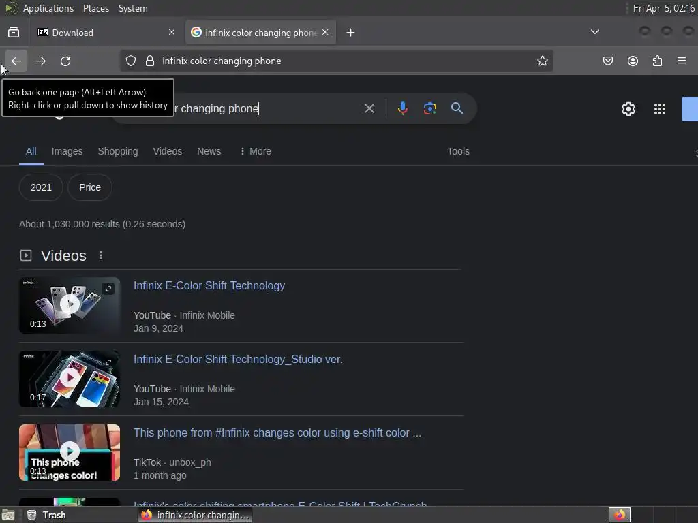Viewport: 698px width, 523px height.
Task: Play the TikTok 'This phone changes color' thumbnail
Action: point(70,452)
